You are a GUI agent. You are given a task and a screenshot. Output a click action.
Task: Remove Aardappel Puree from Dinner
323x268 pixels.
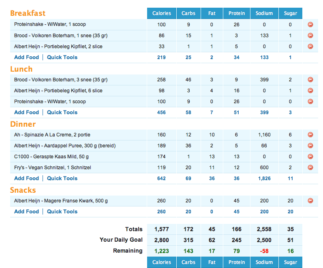point(310,146)
